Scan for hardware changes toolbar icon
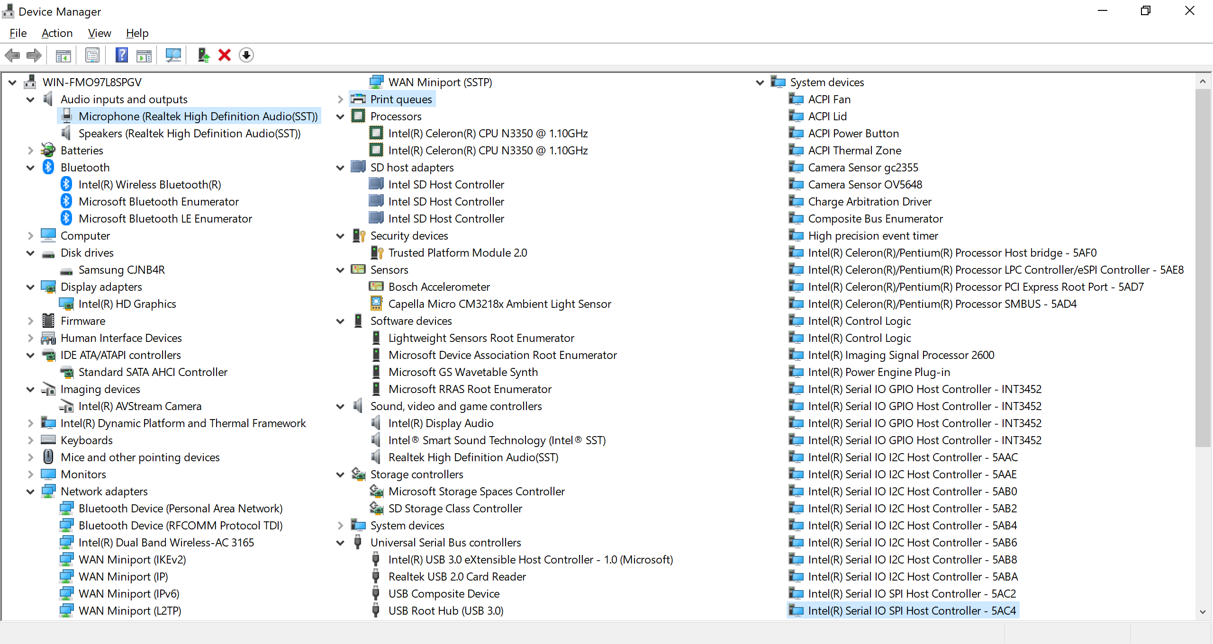The height and width of the screenshot is (644, 1213). pos(173,55)
